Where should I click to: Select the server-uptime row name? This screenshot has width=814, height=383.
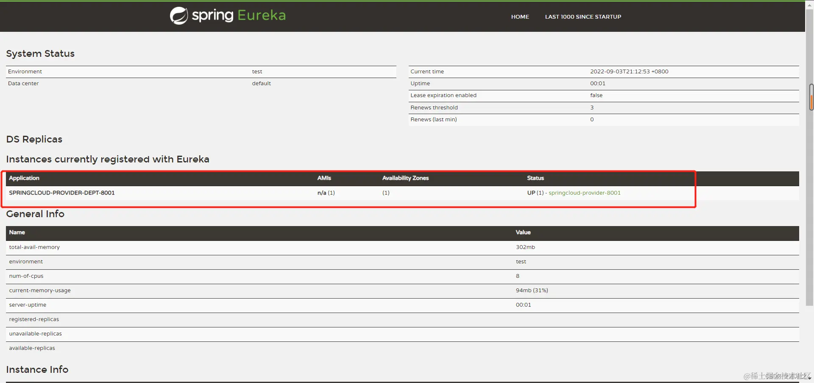click(28, 305)
